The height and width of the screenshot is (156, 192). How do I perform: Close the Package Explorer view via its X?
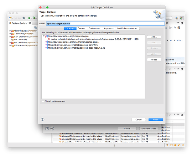pos(30,23)
